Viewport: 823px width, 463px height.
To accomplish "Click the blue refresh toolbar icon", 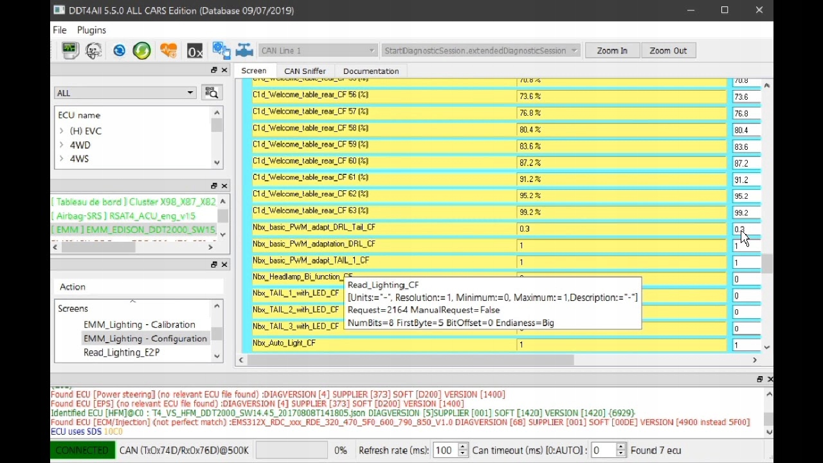I will pos(119,50).
